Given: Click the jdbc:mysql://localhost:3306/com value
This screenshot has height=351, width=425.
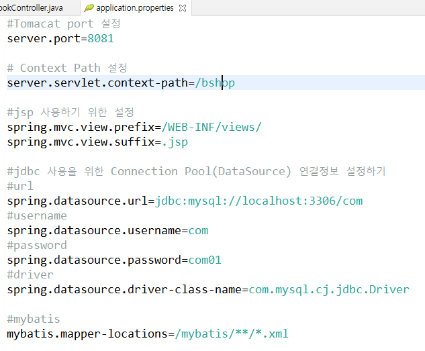Looking at the screenshot, I should pos(258,201).
